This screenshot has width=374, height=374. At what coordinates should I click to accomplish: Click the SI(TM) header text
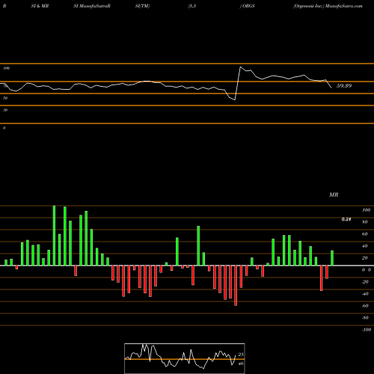pos(142,6)
